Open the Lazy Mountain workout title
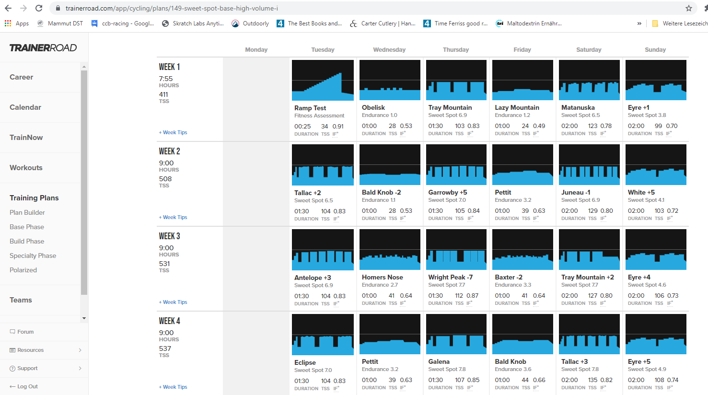 [517, 108]
